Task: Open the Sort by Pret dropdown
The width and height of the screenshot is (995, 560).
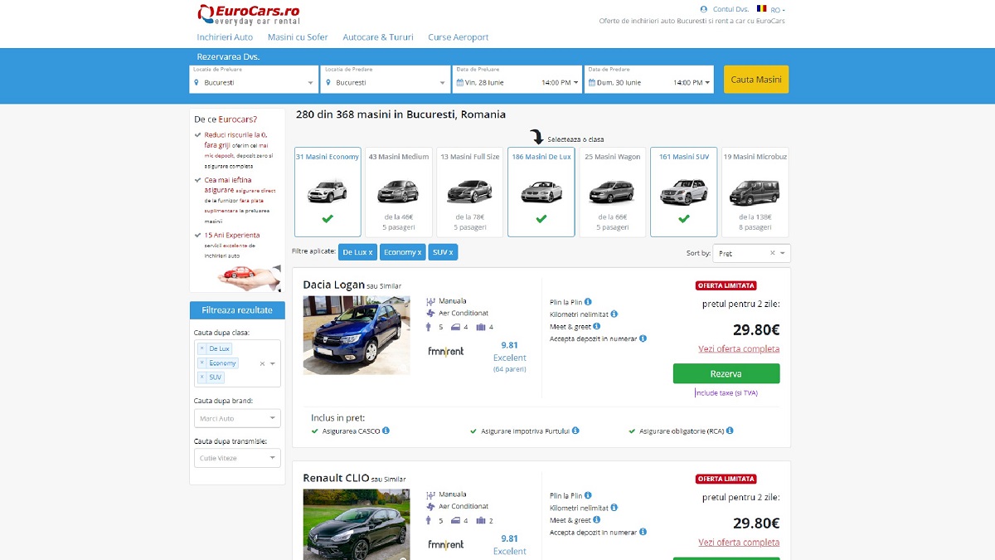Action: 750,253
